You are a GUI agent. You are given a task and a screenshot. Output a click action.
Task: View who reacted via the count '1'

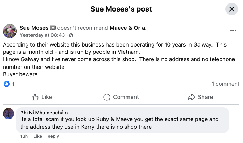(13, 84)
